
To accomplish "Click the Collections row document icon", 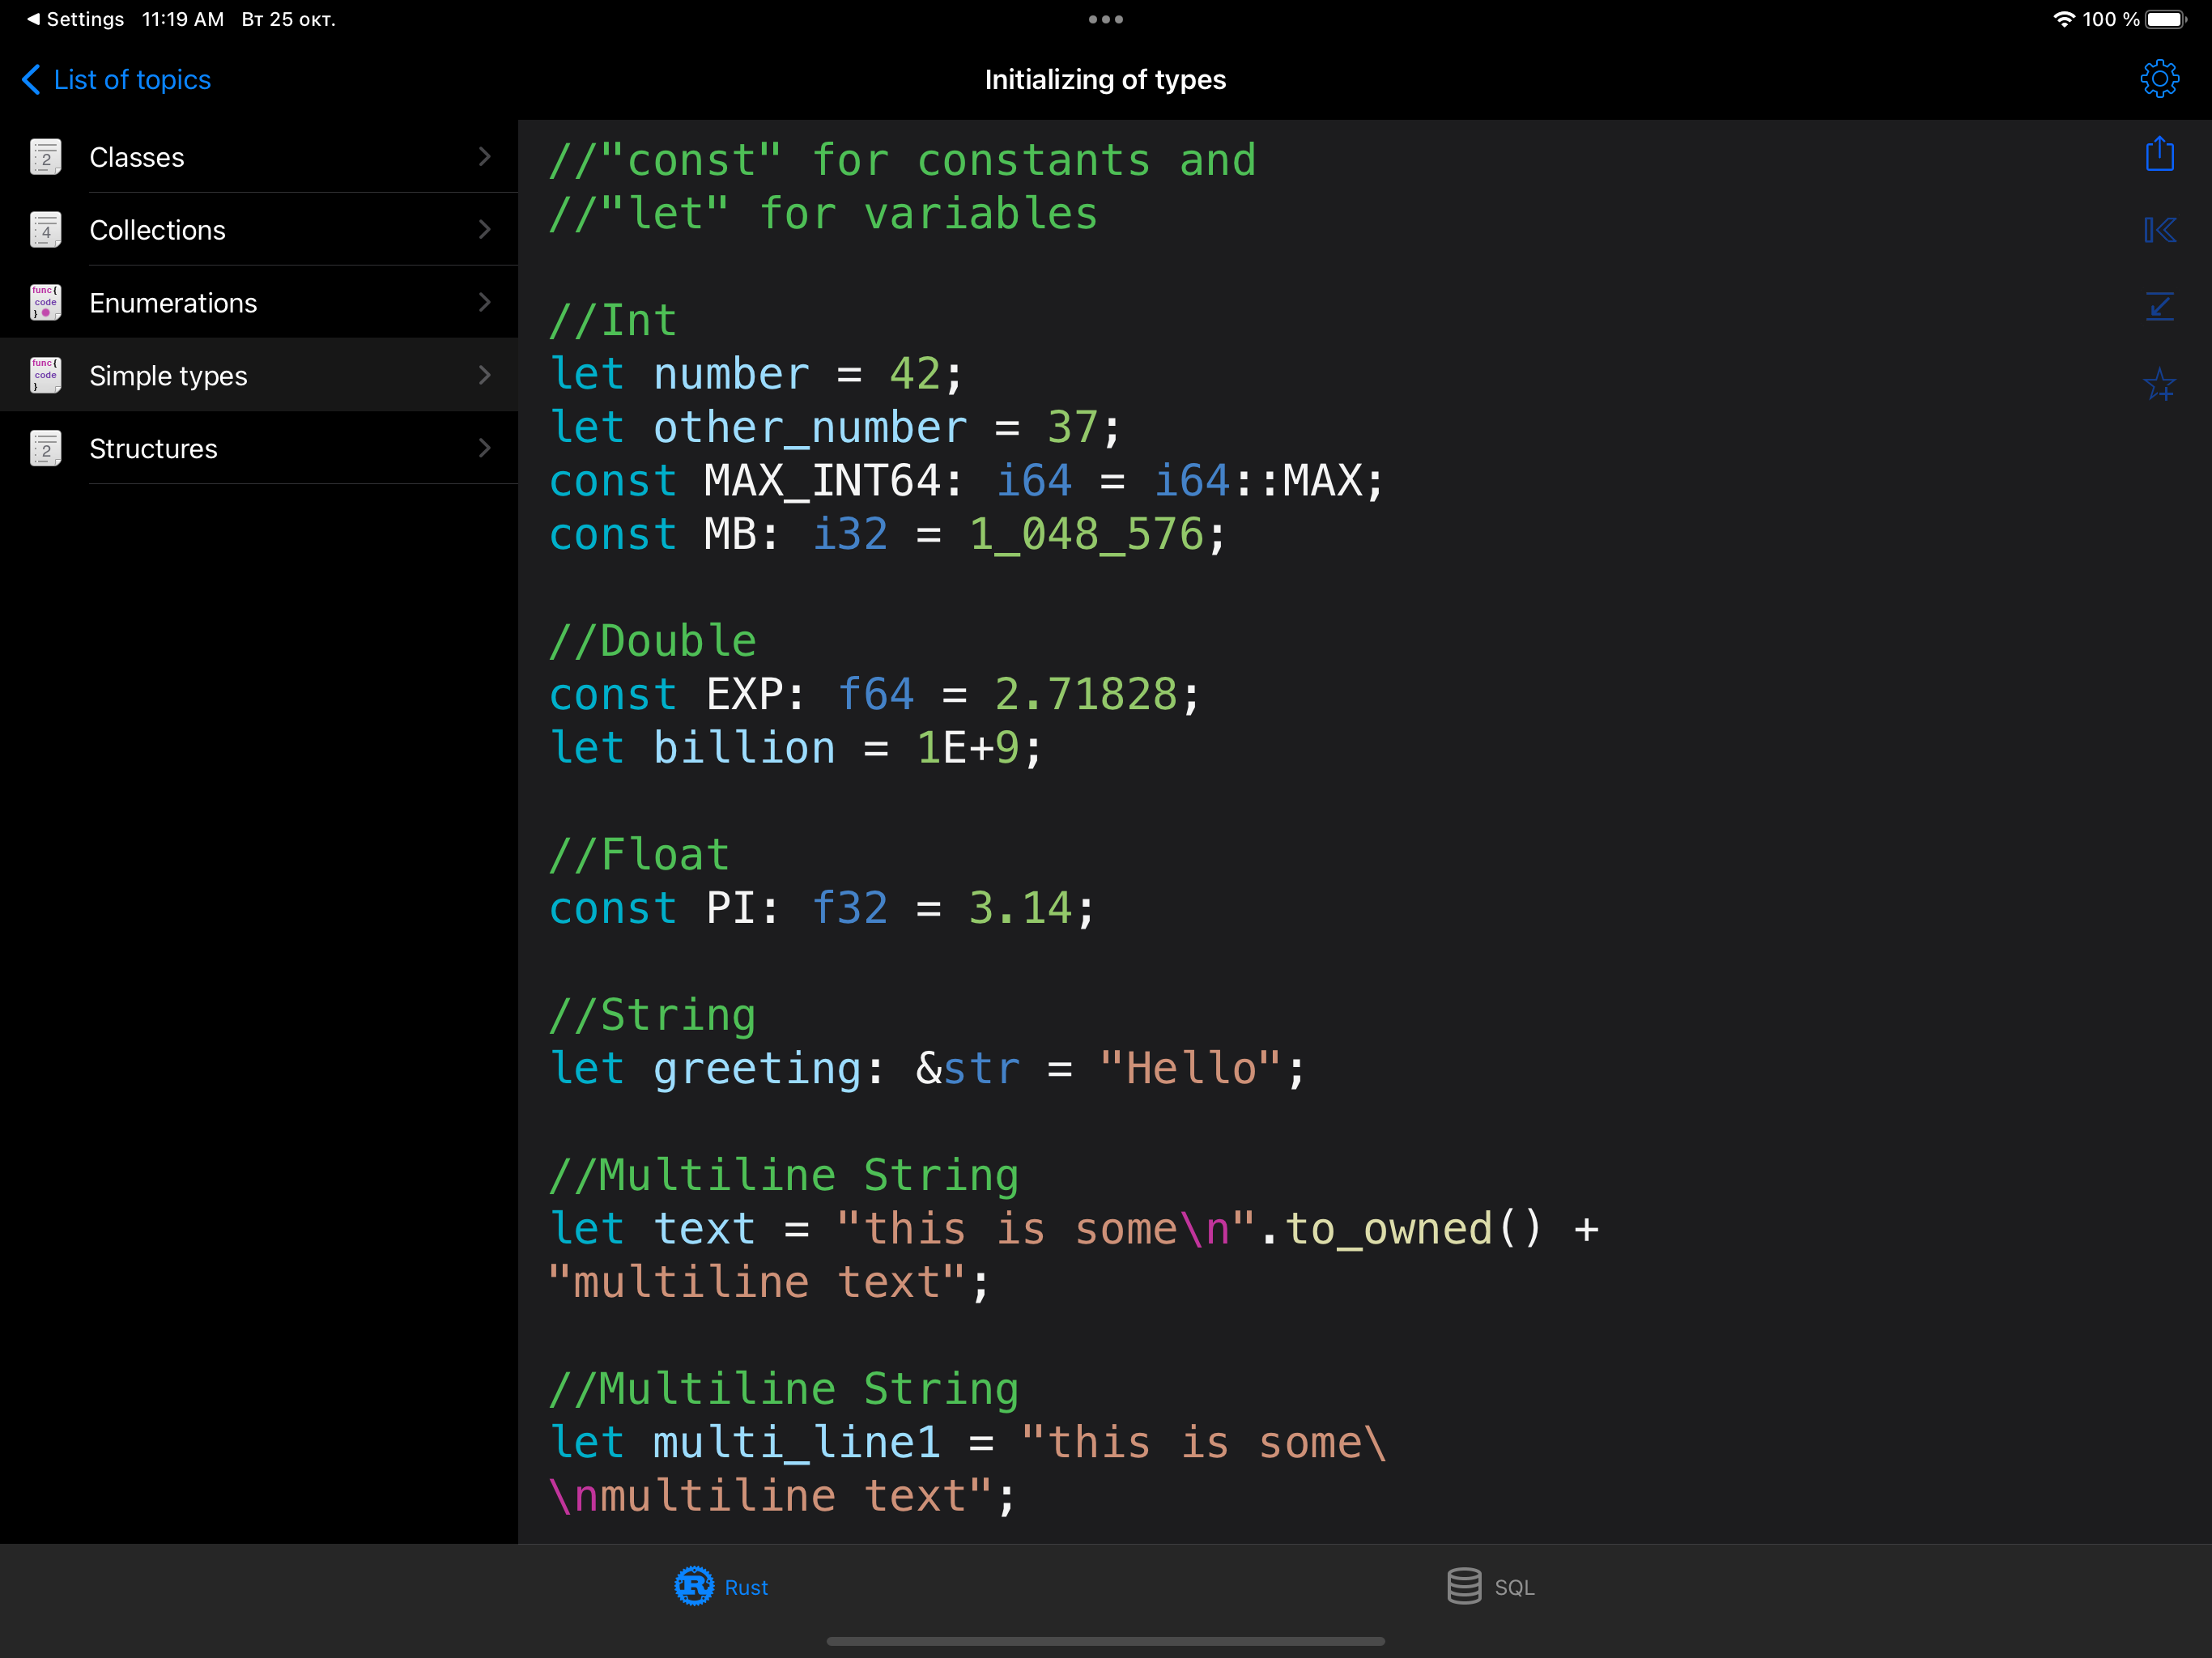I will click(45, 230).
